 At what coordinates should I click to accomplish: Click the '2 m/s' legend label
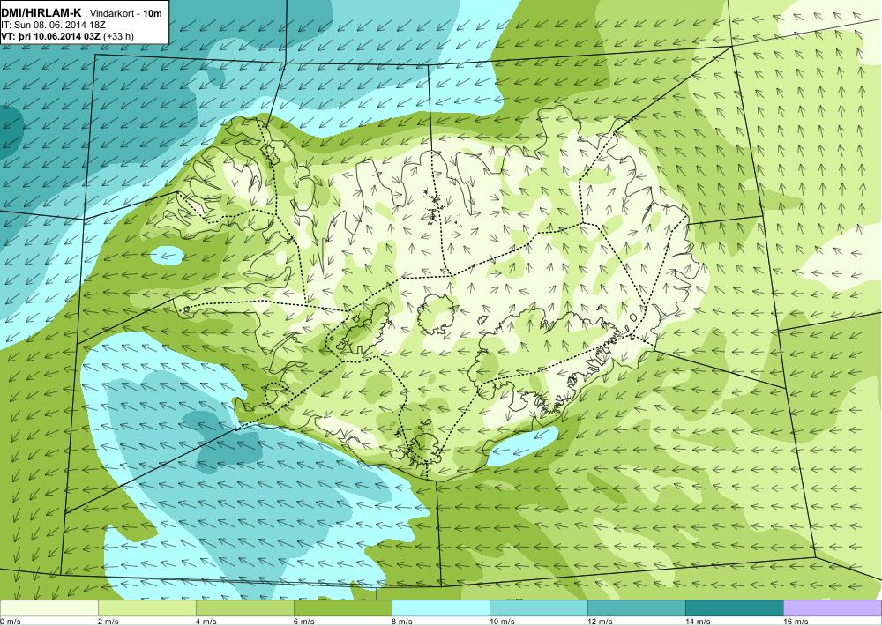click(x=108, y=621)
